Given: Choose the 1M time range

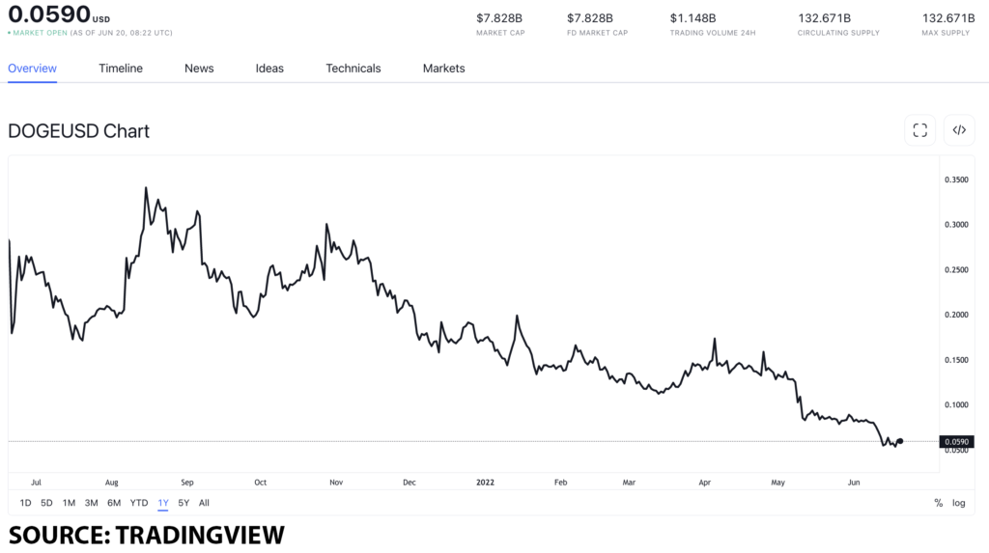Looking at the screenshot, I should [69, 503].
